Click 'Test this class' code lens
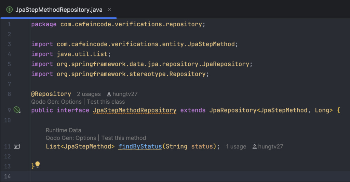 click(106, 102)
